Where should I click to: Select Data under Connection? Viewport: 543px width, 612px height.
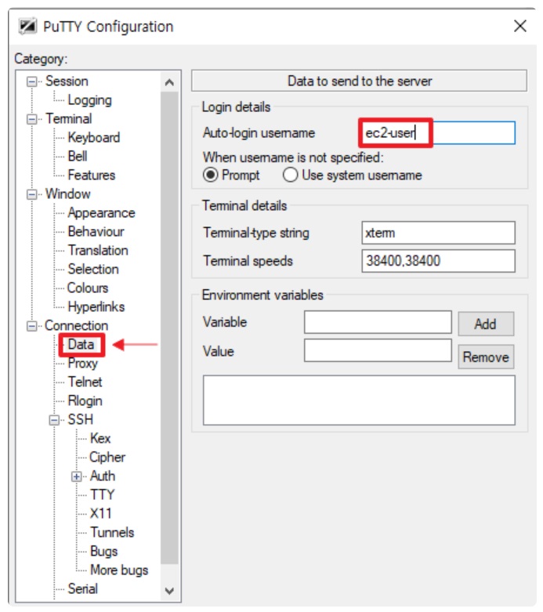81,344
